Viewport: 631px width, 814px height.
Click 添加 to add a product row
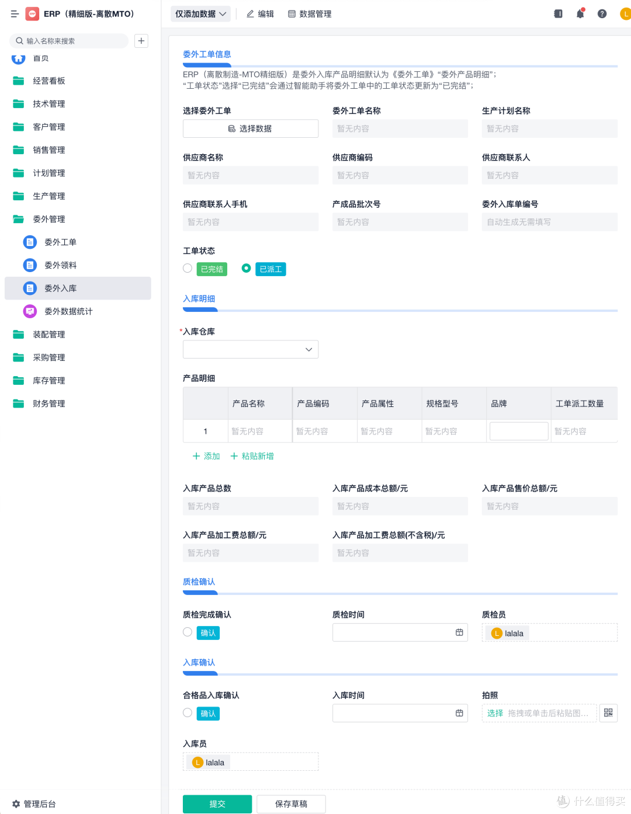click(206, 456)
